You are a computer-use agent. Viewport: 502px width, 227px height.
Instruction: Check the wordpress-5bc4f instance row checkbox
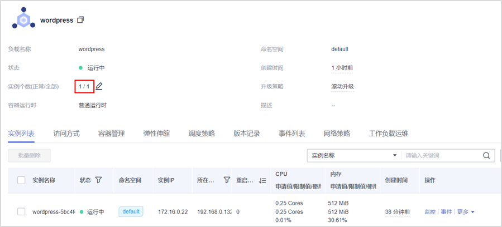coord(21,212)
